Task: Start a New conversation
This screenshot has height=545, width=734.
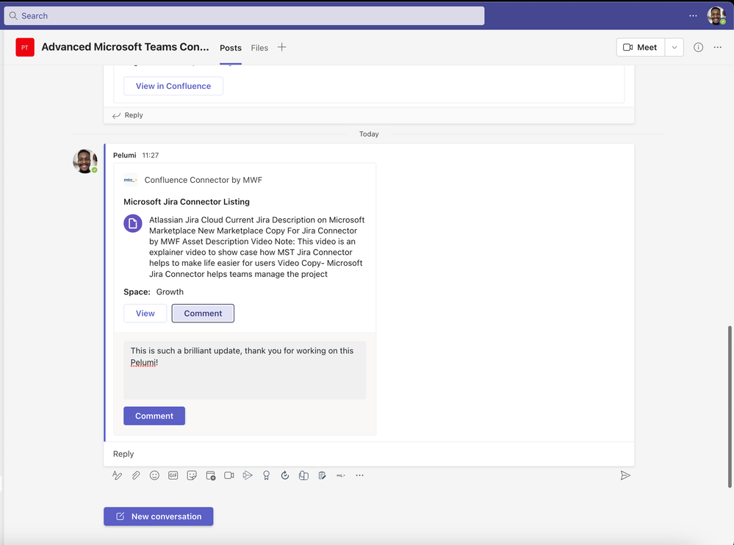Action: [x=158, y=516]
